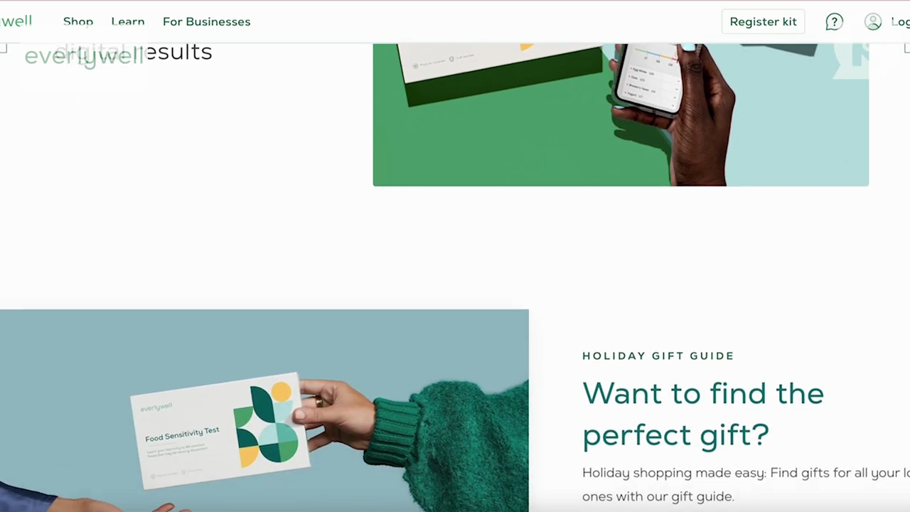Open the Learn menu

pyautogui.click(x=128, y=21)
